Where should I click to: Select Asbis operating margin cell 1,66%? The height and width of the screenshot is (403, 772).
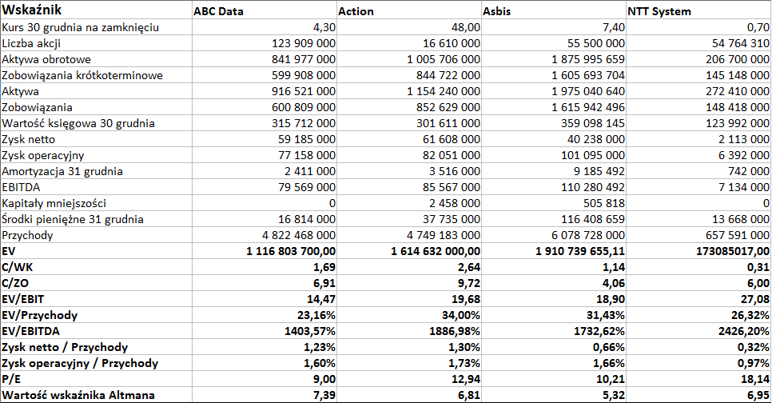554,363
